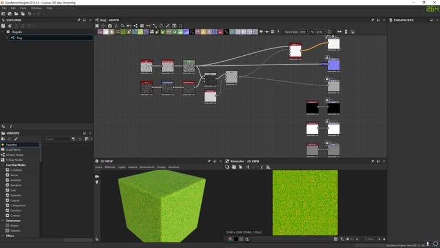Select Favorites in the Library list

[12, 145]
